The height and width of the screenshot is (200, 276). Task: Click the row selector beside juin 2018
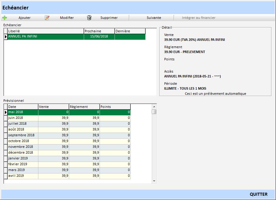(x=5, y=118)
